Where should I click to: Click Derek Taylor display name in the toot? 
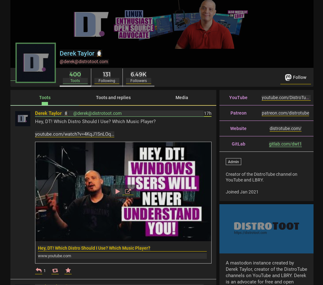pos(48,113)
